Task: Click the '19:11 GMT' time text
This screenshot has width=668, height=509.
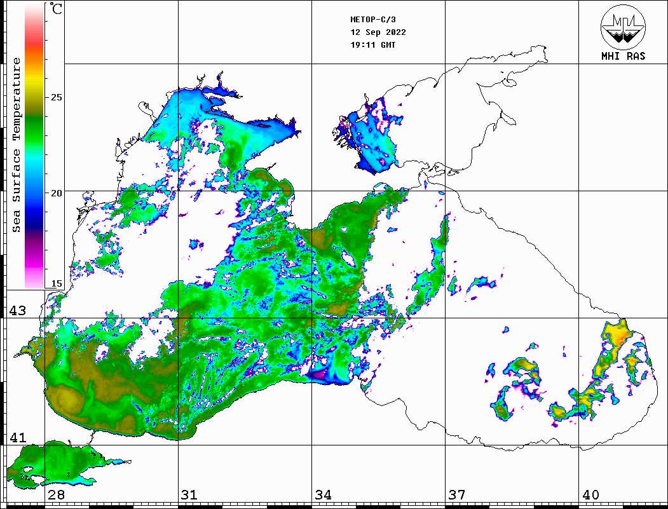Action: click(x=373, y=44)
